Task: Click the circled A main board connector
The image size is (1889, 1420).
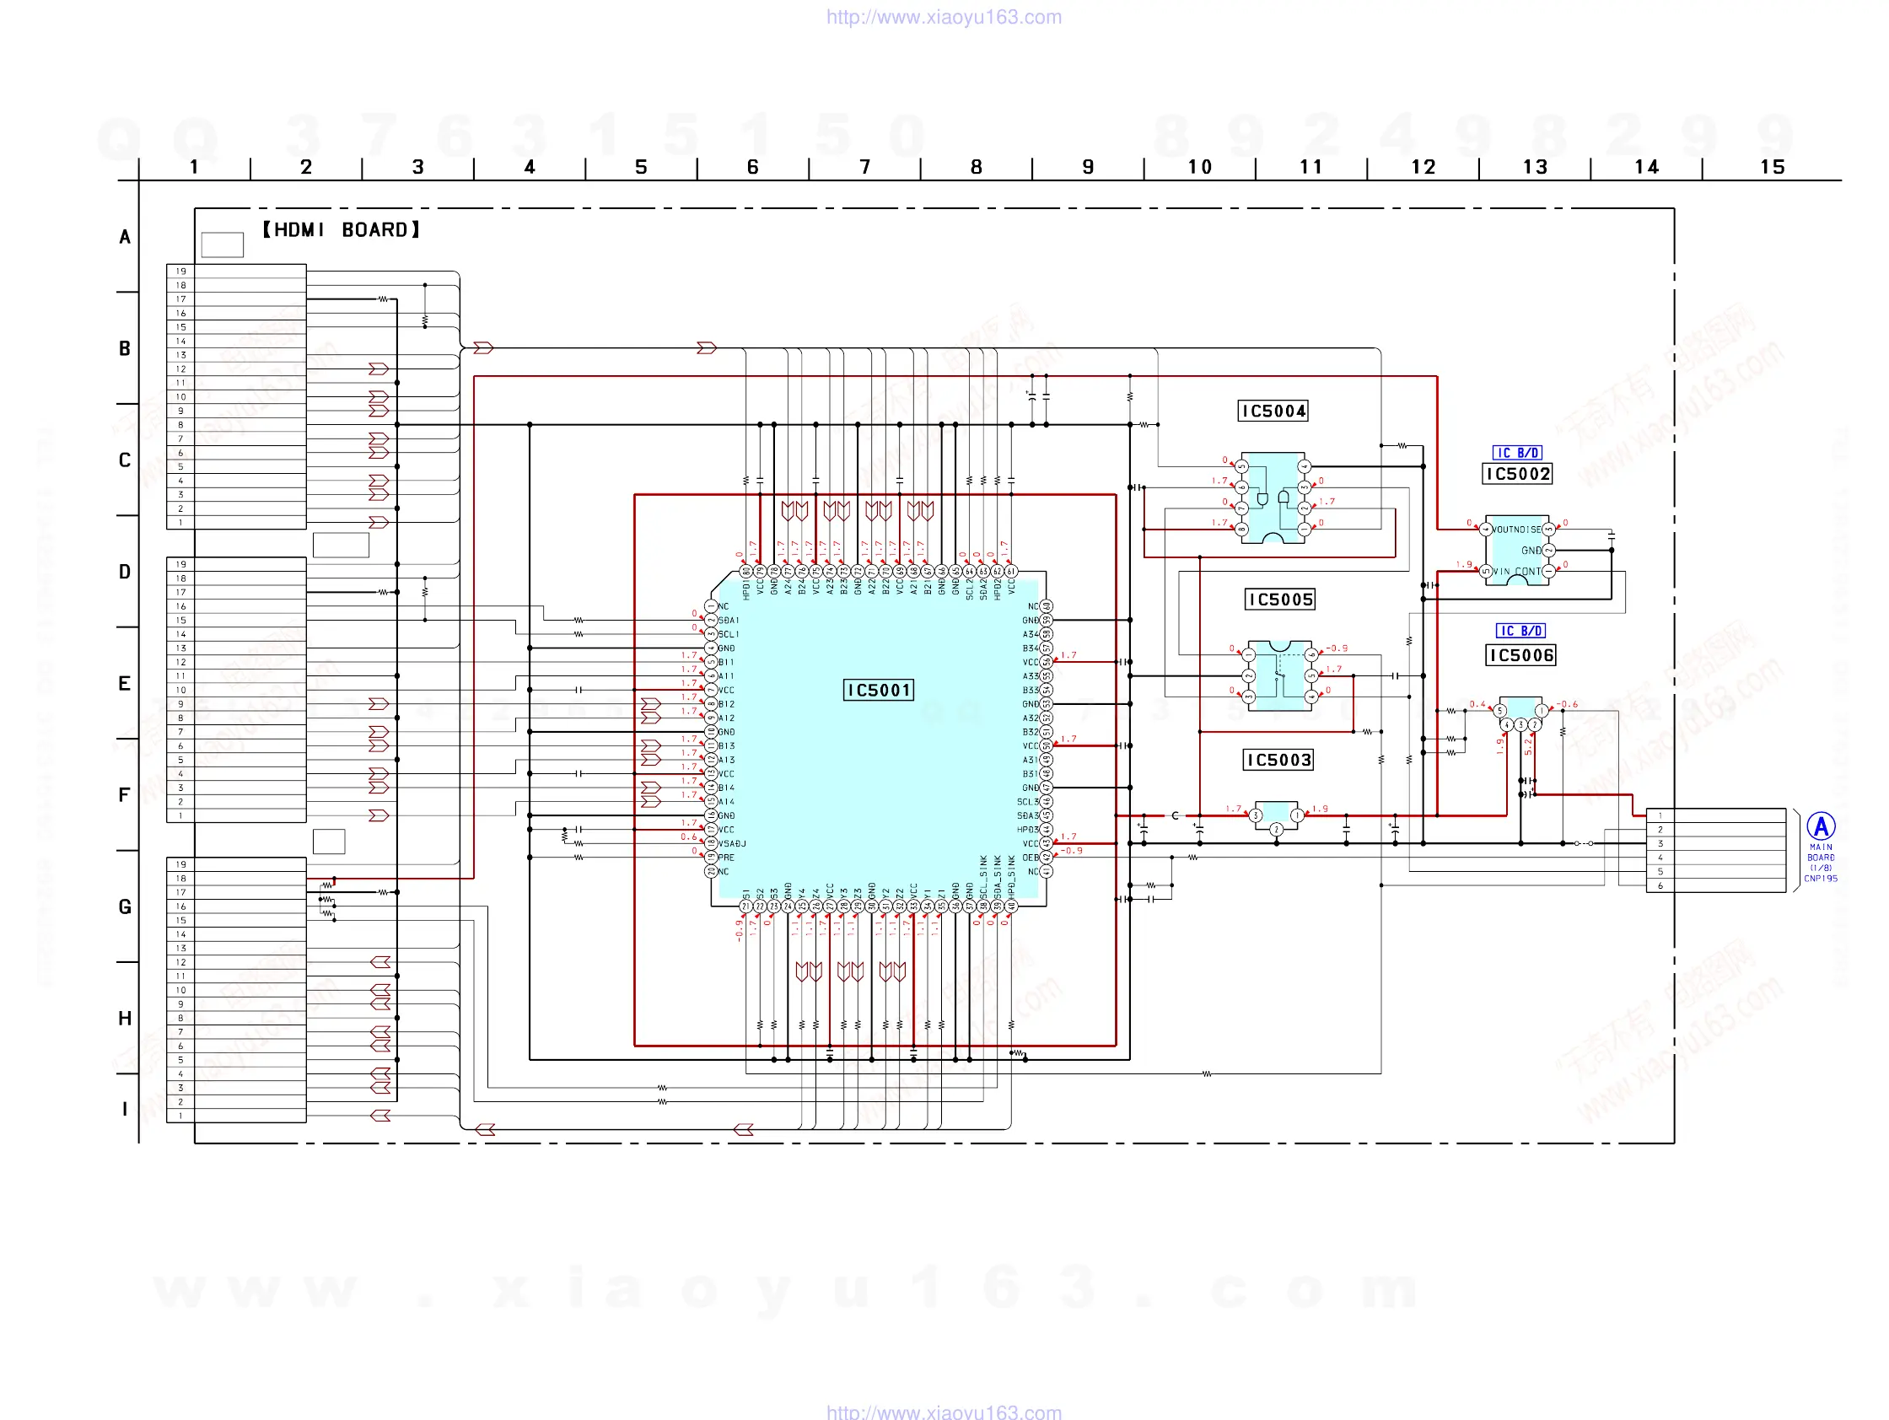Action: 1821,826
